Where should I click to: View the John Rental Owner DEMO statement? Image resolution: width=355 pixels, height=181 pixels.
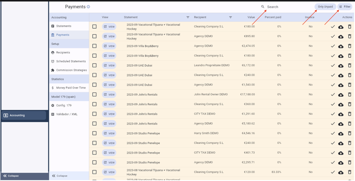tap(109, 95)
